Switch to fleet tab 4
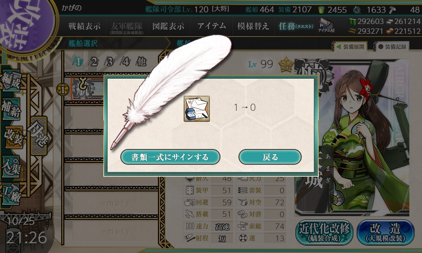The height and width of the screenshot is (253, 422). [126, 62]
